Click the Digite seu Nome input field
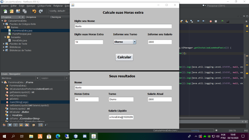 (123, 26)
